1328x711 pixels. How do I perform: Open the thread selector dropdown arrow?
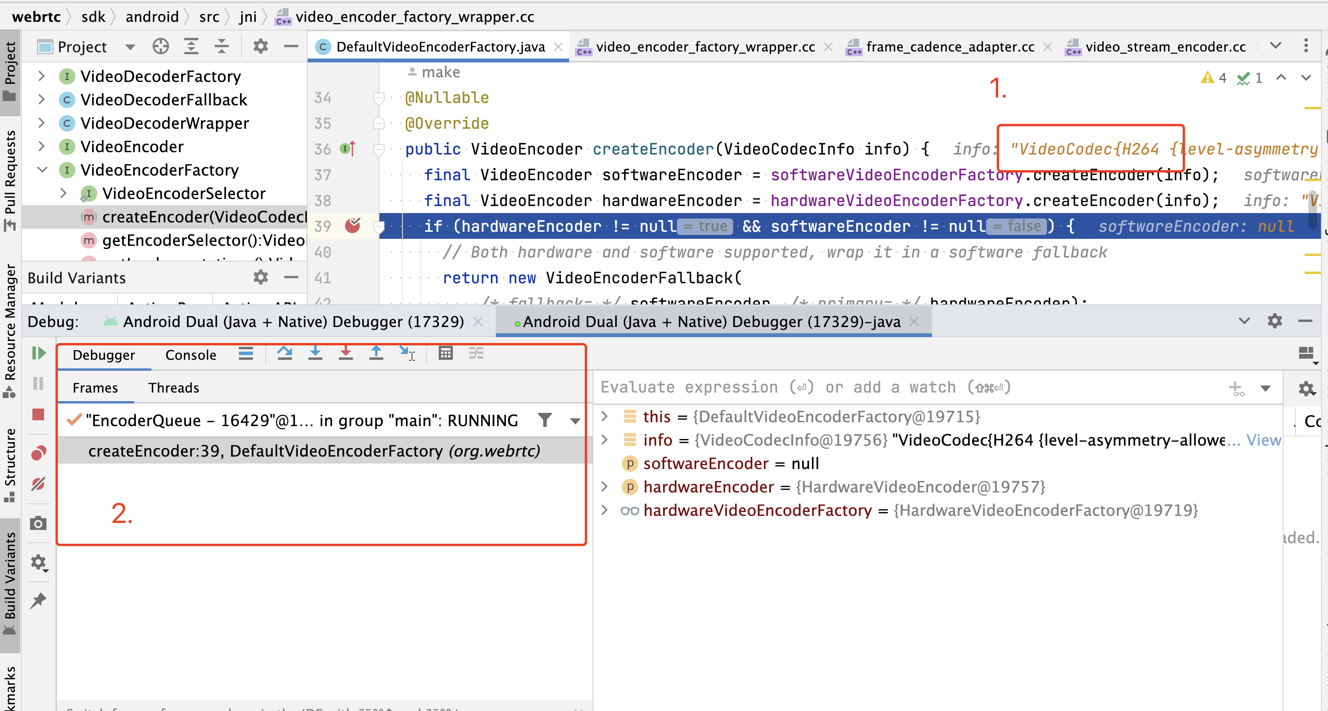tap(575, 421)
